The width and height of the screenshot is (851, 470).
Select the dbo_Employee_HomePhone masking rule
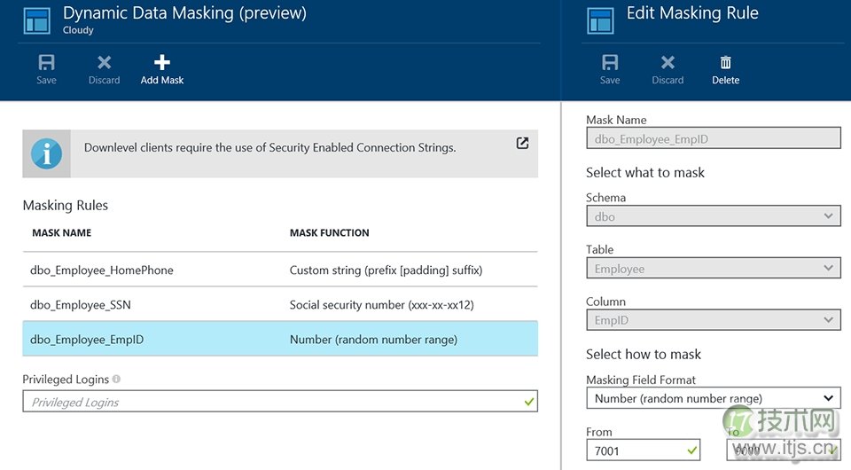(x=280, y=270)
